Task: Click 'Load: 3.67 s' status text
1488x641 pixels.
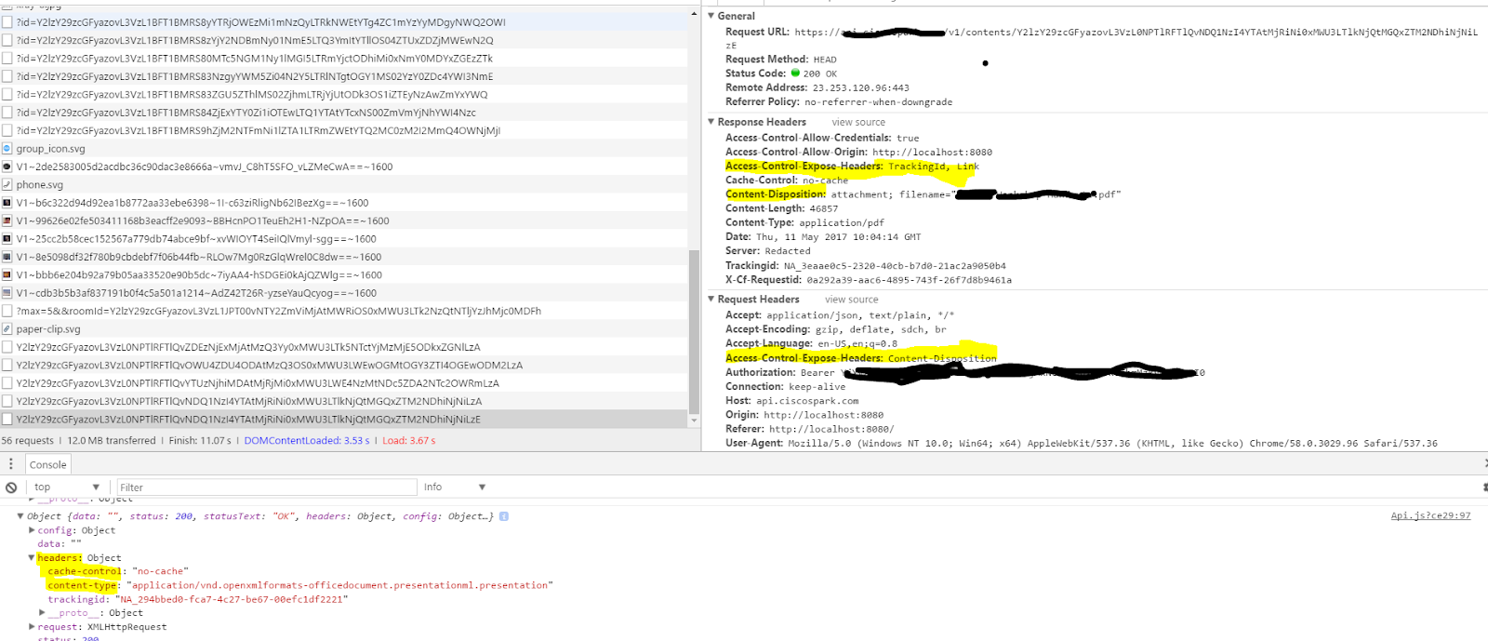Action: (409, 441)
